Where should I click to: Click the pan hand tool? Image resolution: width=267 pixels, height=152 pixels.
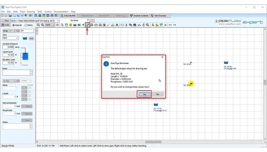66,25
